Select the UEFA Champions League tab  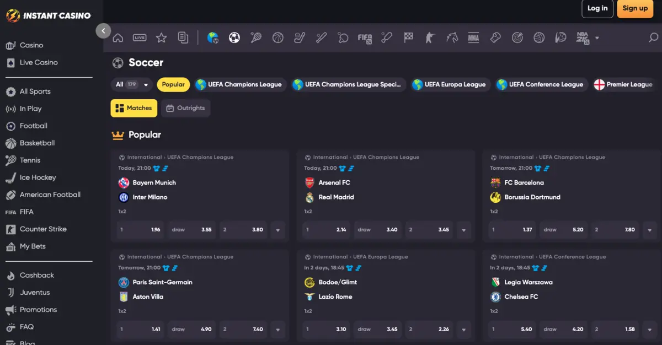[239, 84]
